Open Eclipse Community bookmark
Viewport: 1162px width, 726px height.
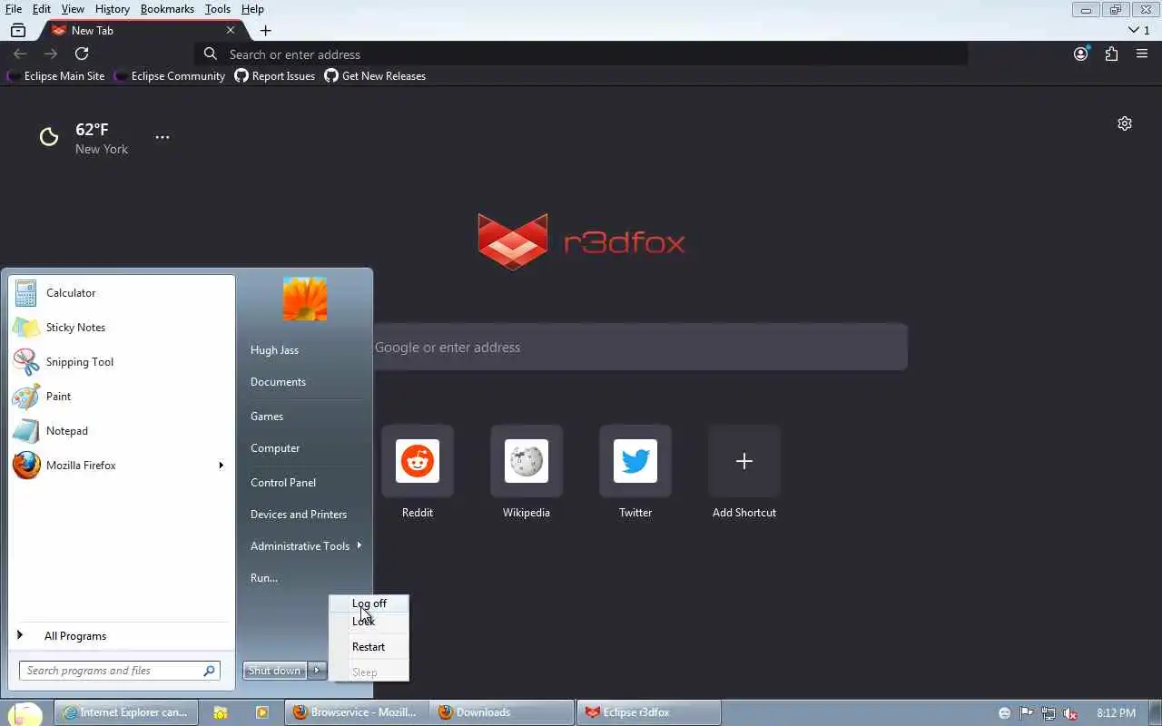[x=170, y=76]
